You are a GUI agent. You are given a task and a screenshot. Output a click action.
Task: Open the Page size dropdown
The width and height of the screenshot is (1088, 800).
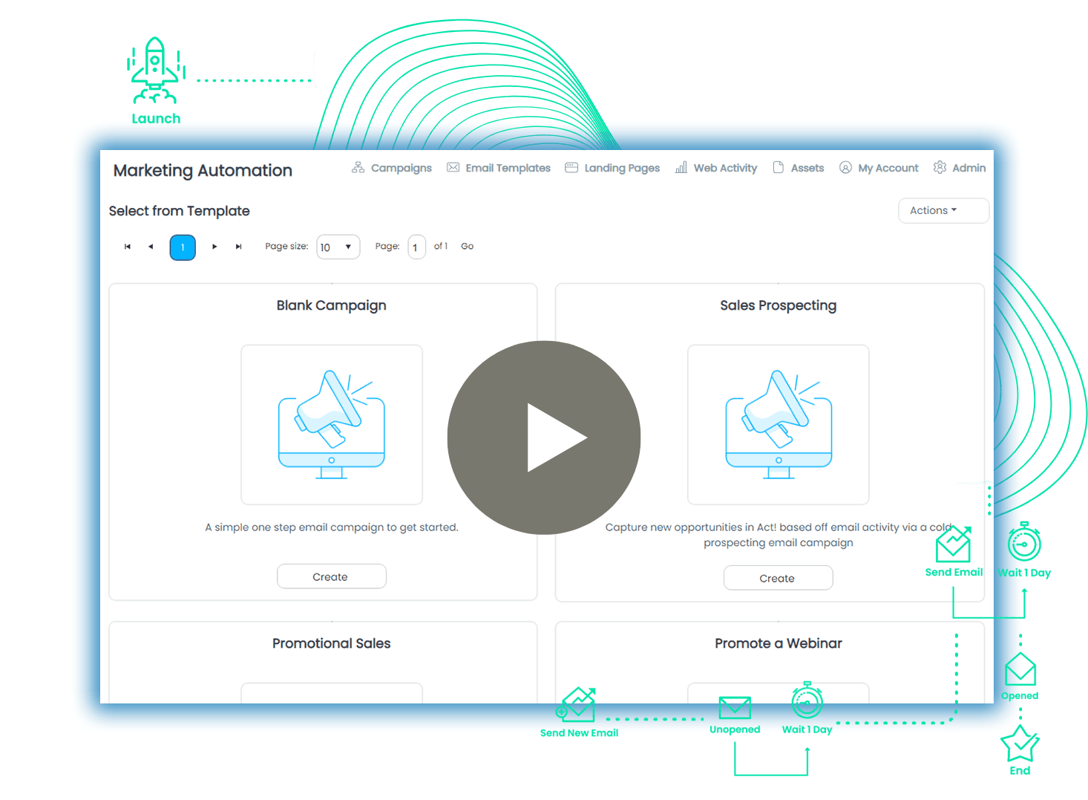point(338,247)
